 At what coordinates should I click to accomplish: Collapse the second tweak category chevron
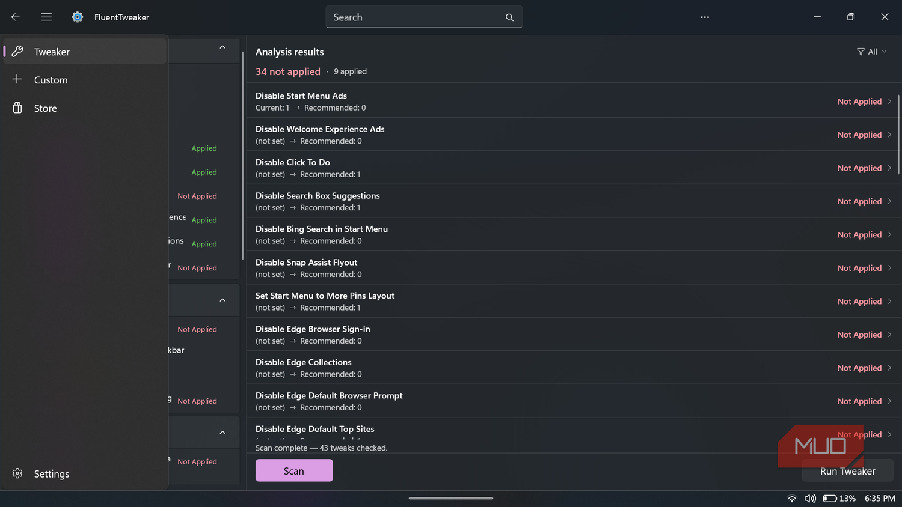pyautogui.click(x=222, y=300)
